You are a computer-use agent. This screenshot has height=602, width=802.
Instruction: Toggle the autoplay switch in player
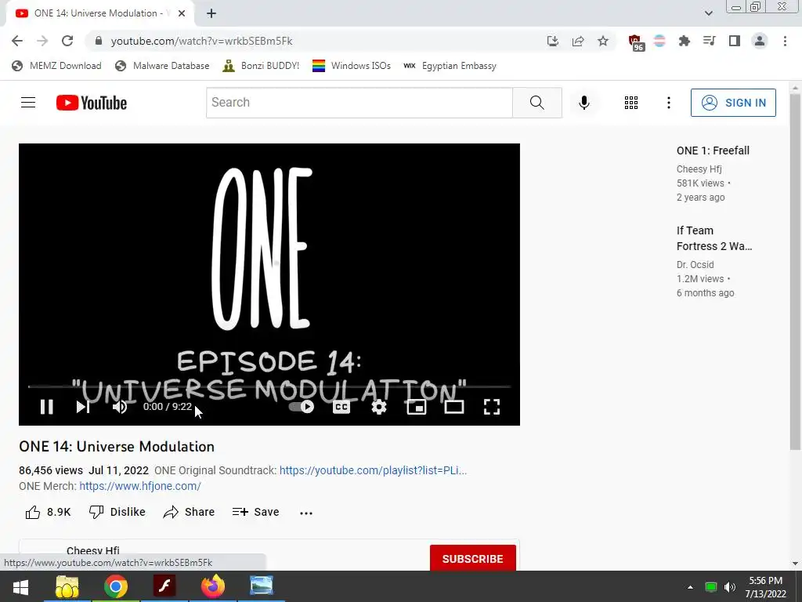302,407
